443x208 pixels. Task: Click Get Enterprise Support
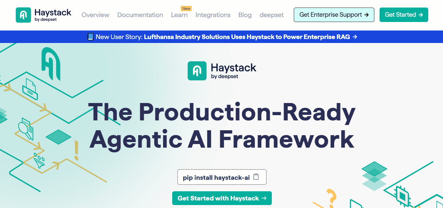334,14
